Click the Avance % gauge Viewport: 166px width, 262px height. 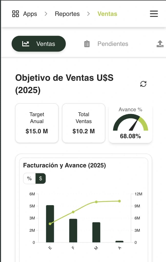pyautogui.click(x=130, y=124)
